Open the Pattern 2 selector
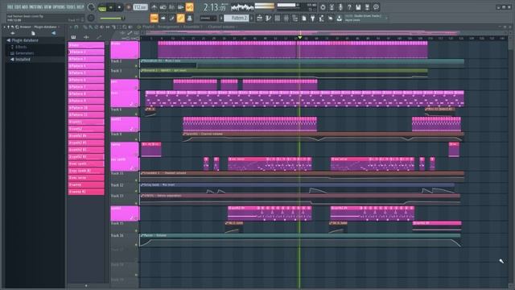The height and width of the screenshot is (290, 515). tap(237, 18)
